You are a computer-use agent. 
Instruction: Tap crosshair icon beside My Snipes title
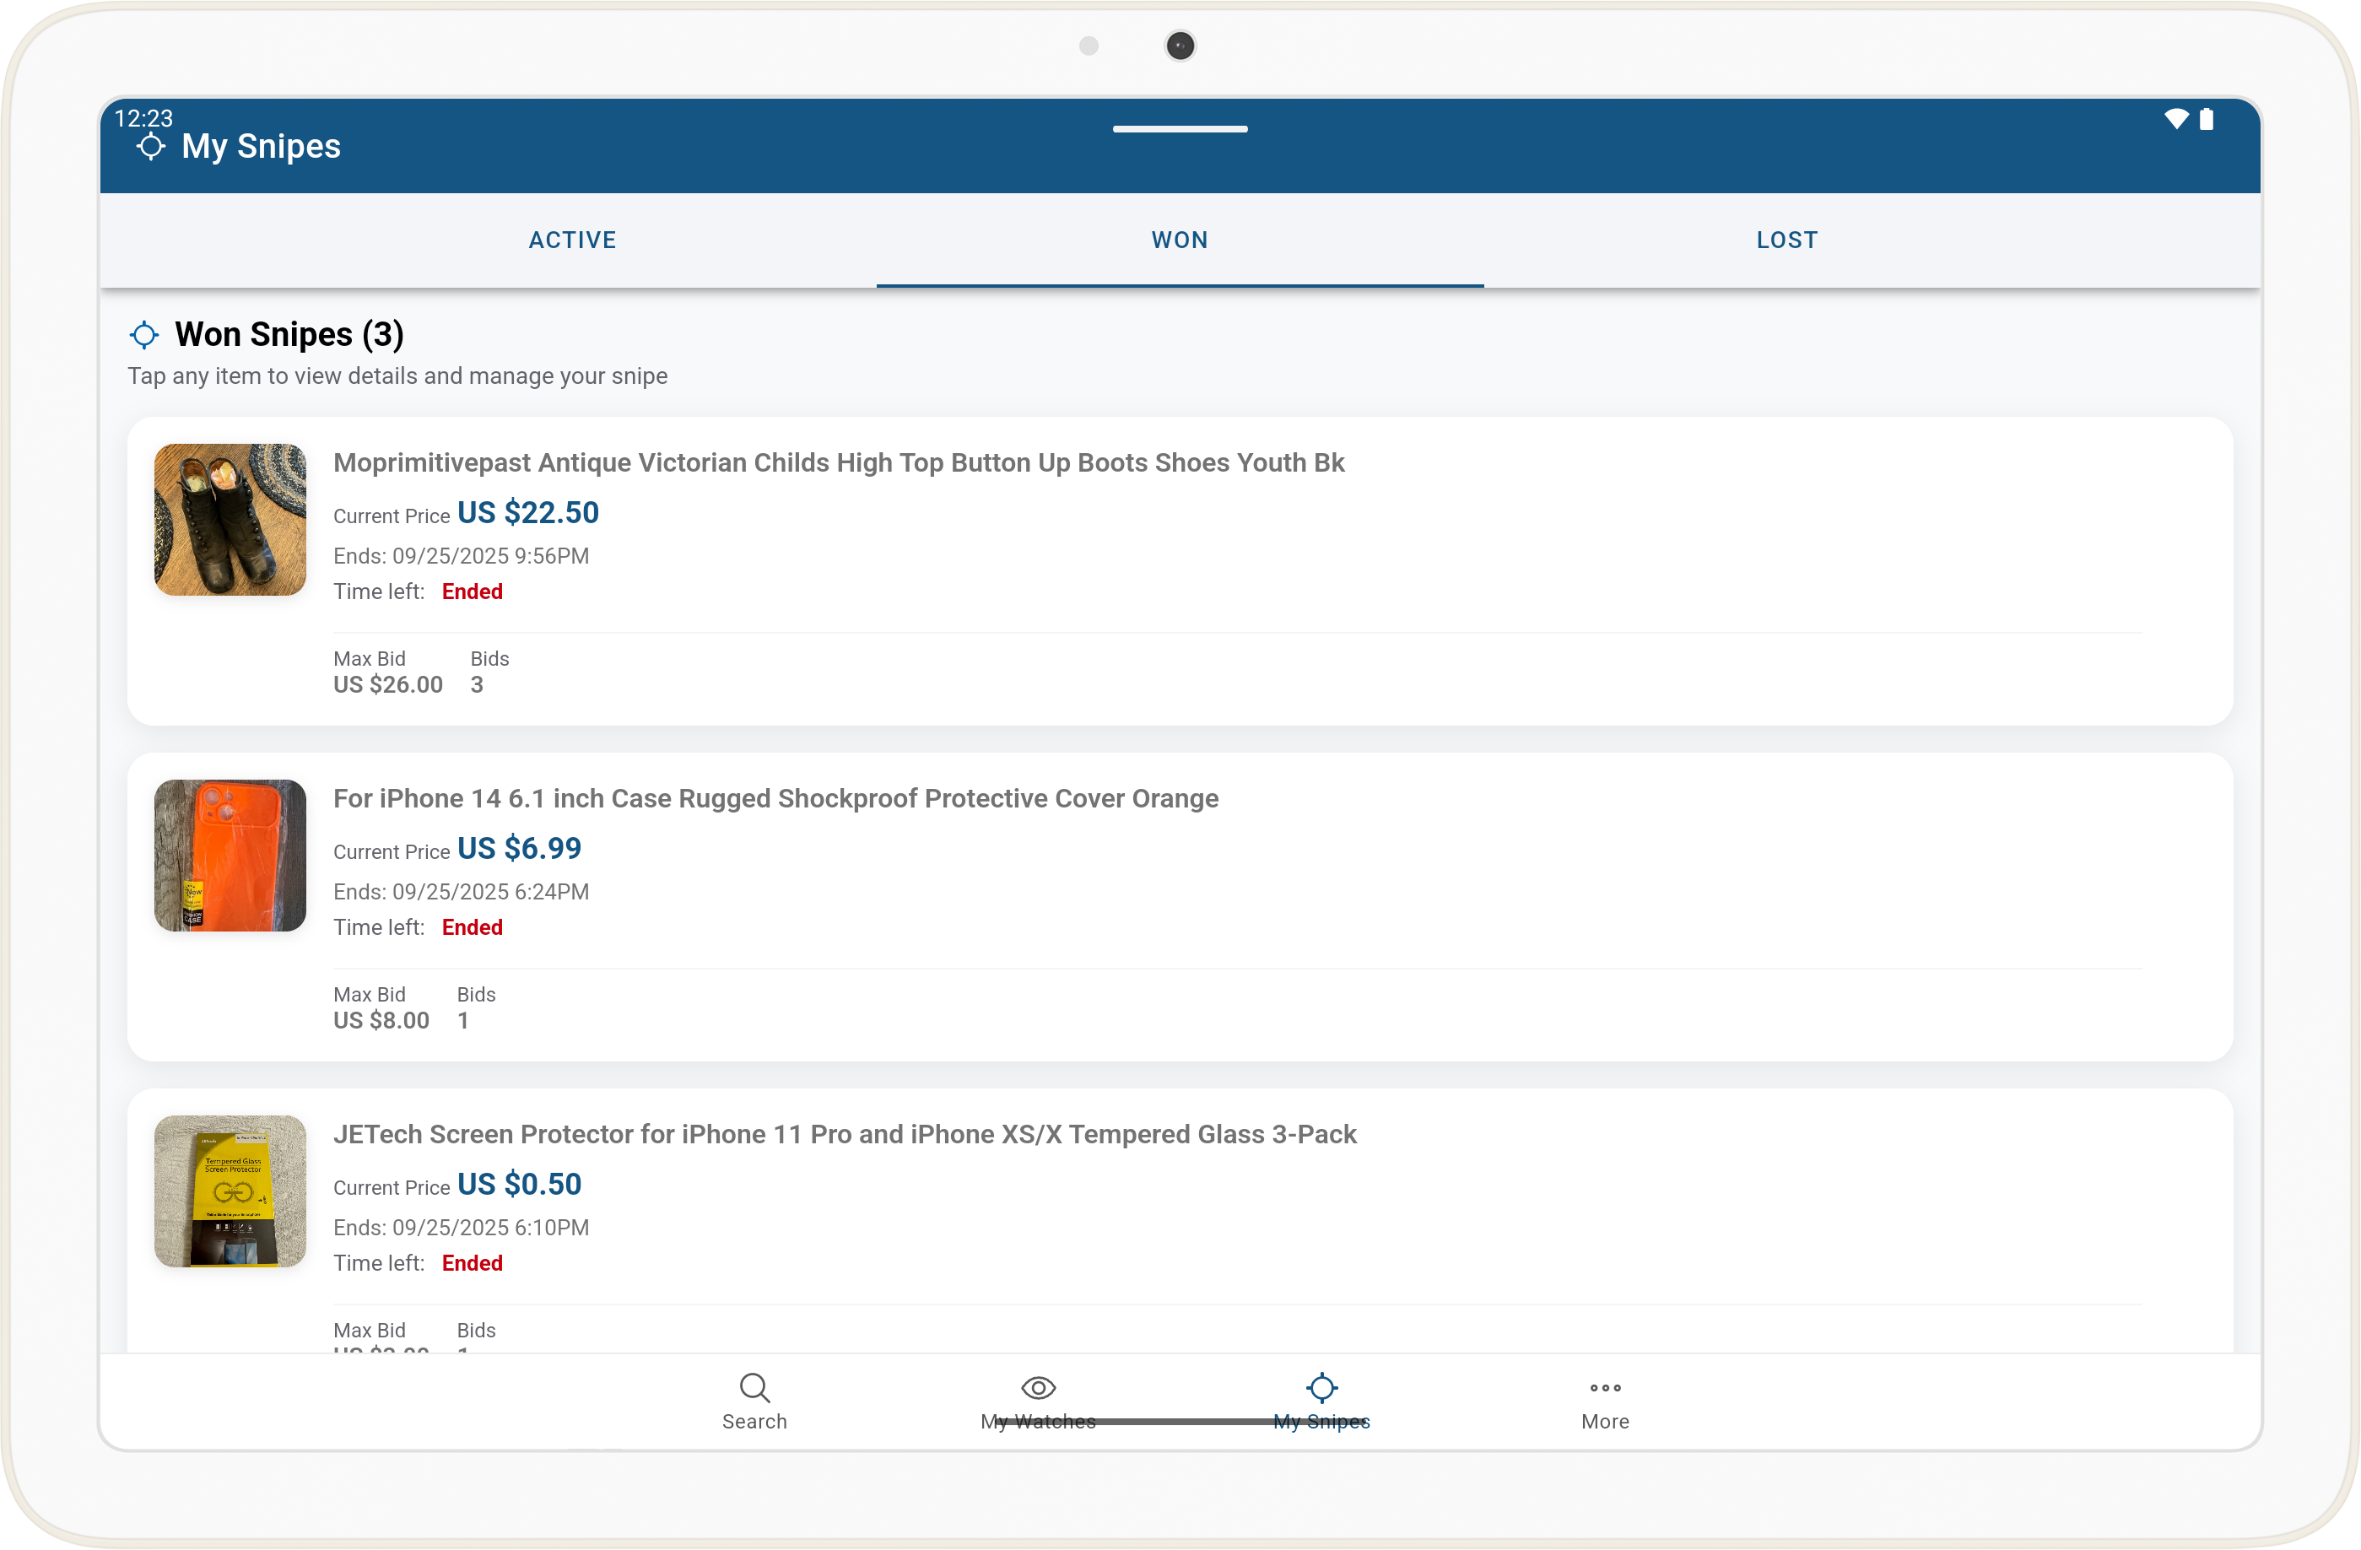(151, 147)
